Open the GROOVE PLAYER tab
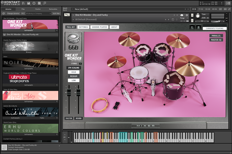232x154 pixels. [x=99, y=27]
